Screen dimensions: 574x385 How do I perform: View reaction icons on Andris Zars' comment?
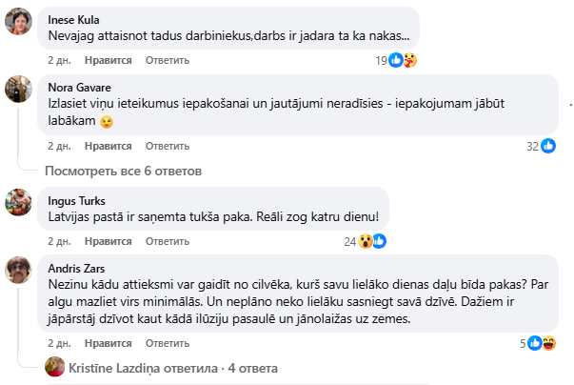coord(542,343)
